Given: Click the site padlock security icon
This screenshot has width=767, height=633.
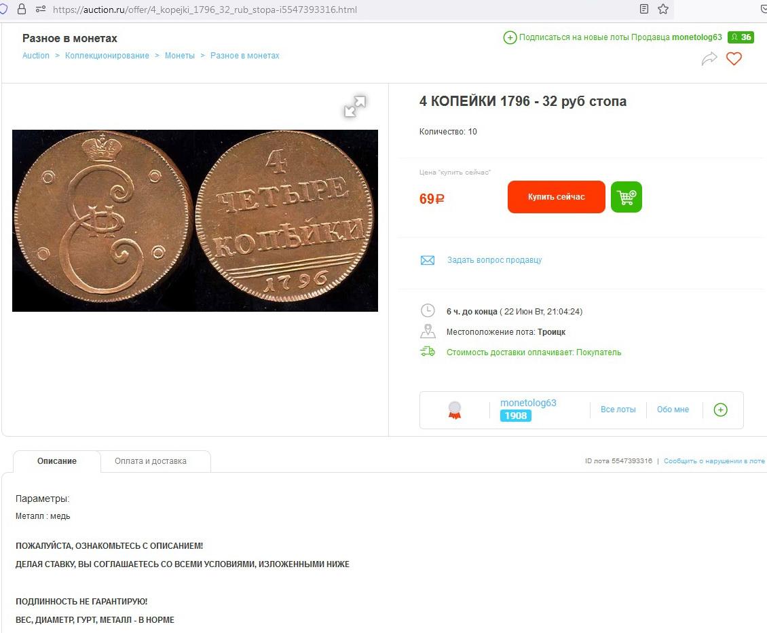Looking at the screenshot, I should coord(21,10).
